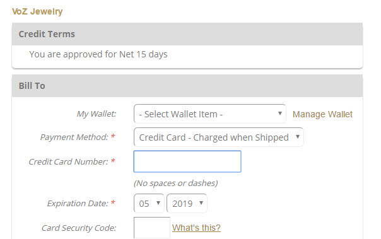Click the Payment Method field label
This screenshot has width=381, height=239.
pos(74,137)
